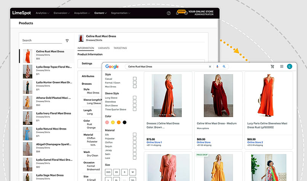Choose size M

[133, 172]
